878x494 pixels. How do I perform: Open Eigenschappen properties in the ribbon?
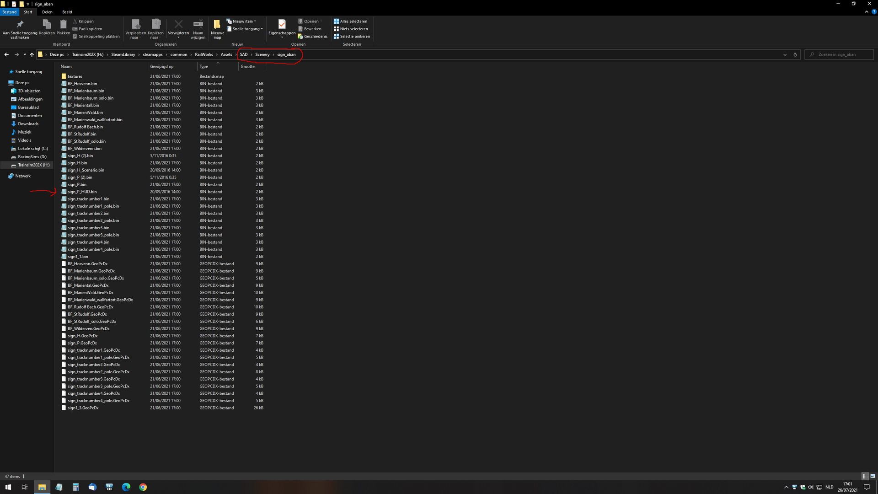(x=282, y=25)
